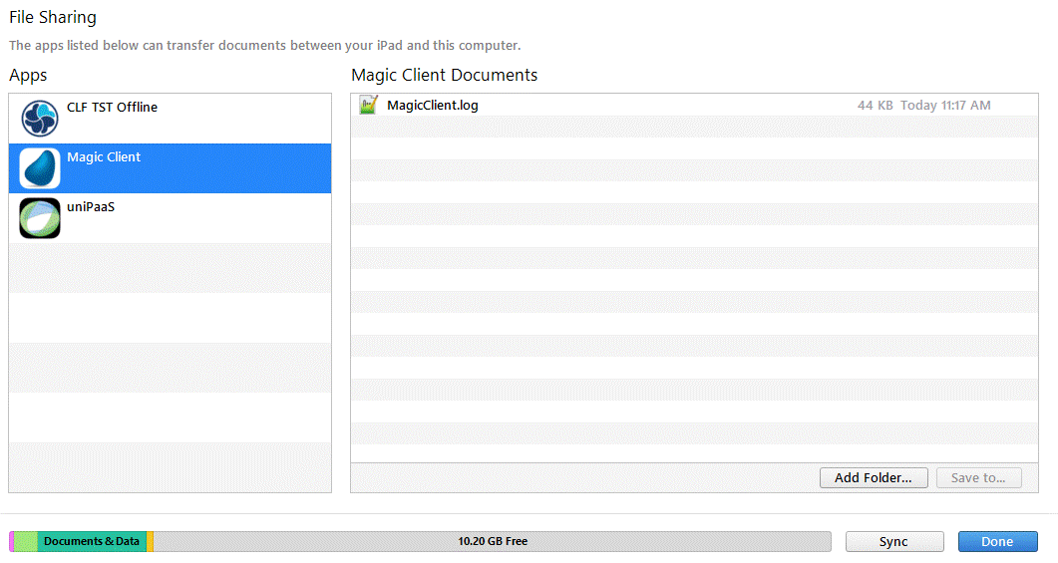Click the pink storage segment
The width and height of the screenshot is (1058, 563).
click(x=12, y=541)
